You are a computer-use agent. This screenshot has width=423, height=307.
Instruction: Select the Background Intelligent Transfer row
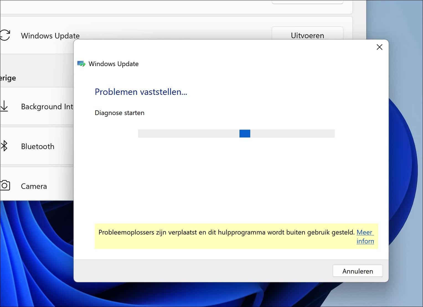pyautogui.click(x=47, y=106)
